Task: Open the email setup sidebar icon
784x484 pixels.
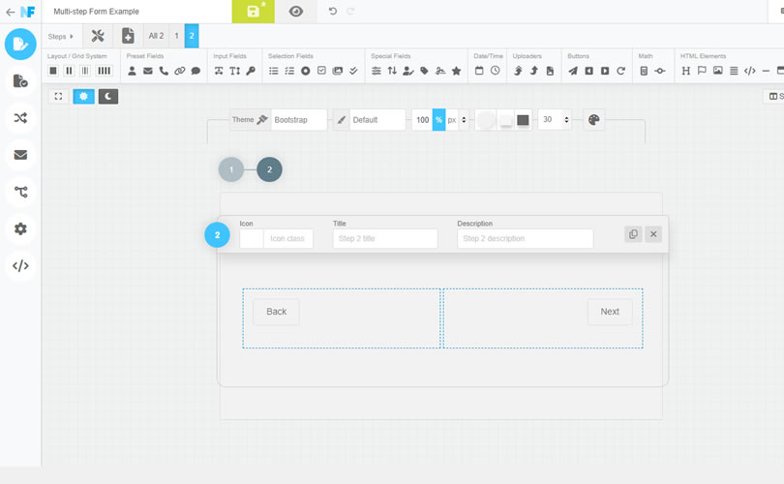Action: click(20, 155)
